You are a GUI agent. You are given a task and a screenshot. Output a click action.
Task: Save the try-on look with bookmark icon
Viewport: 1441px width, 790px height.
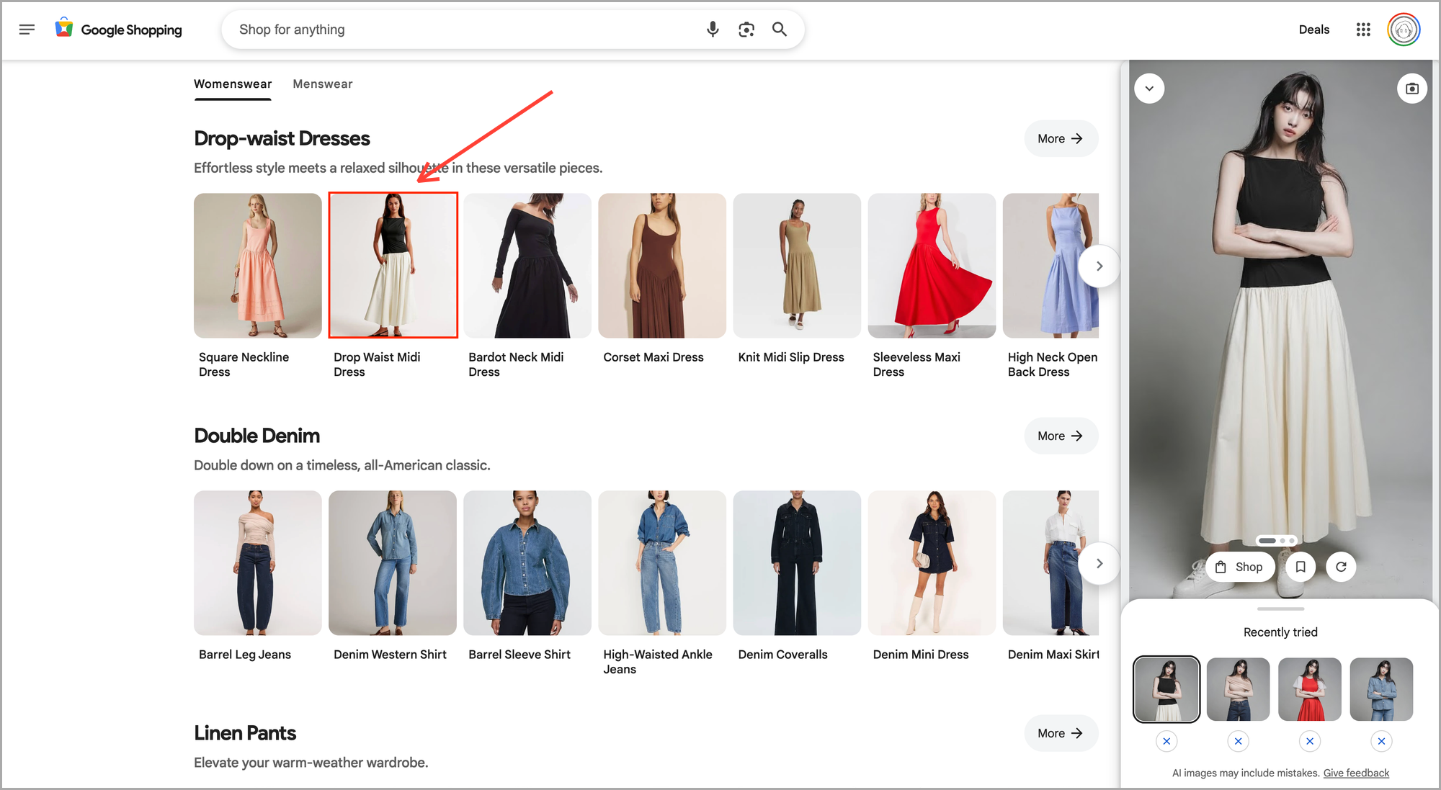[1301, 567]
